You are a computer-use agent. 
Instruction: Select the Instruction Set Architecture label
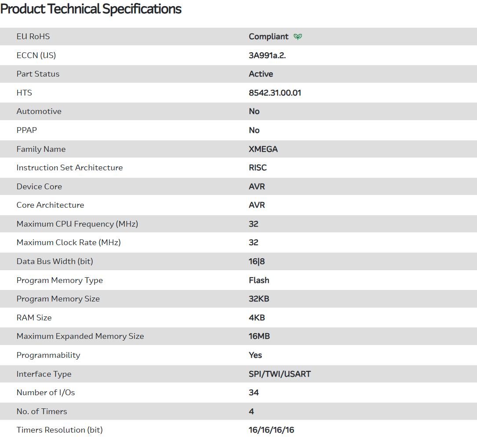coord(69,168)
